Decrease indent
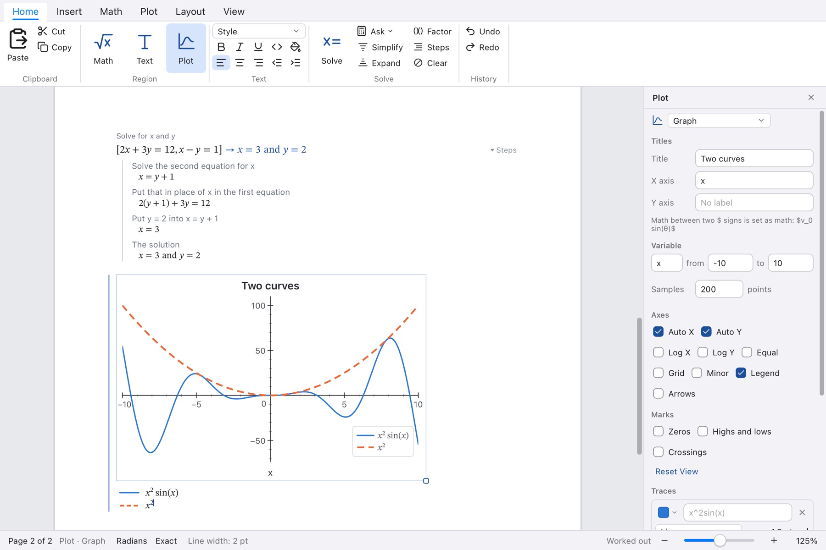Image resolution: width=826 pixels, height=550 pixels. pyautogui.click(x=277, y=63)
